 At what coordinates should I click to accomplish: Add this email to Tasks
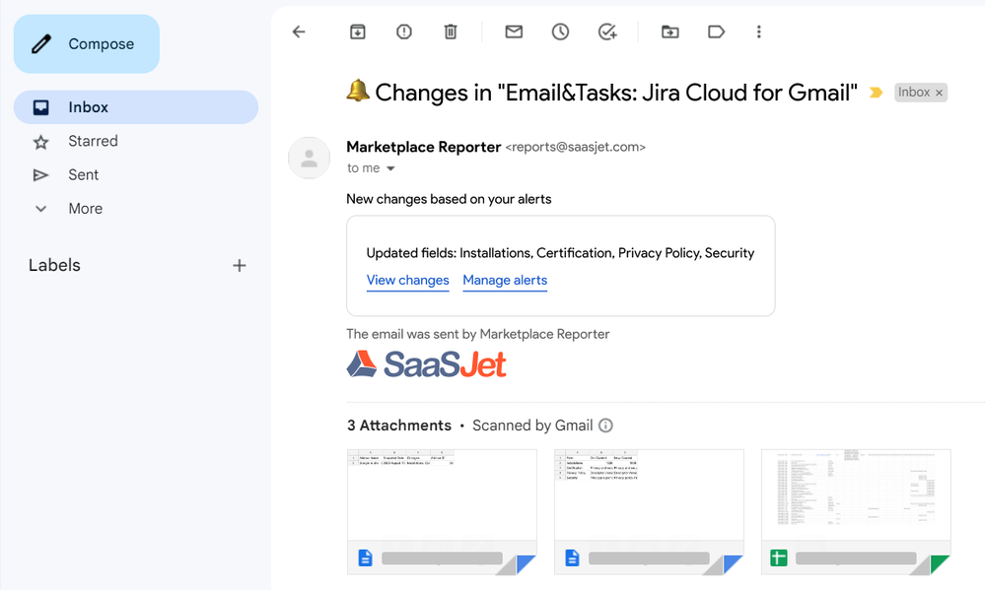tap(607, 32)
